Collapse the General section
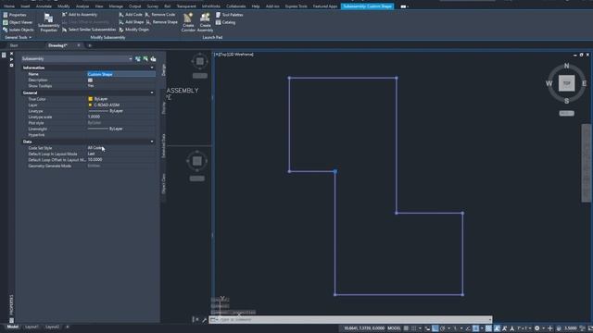Image resolution: width=593 pixels, height=333 pixels. (152, 92)
